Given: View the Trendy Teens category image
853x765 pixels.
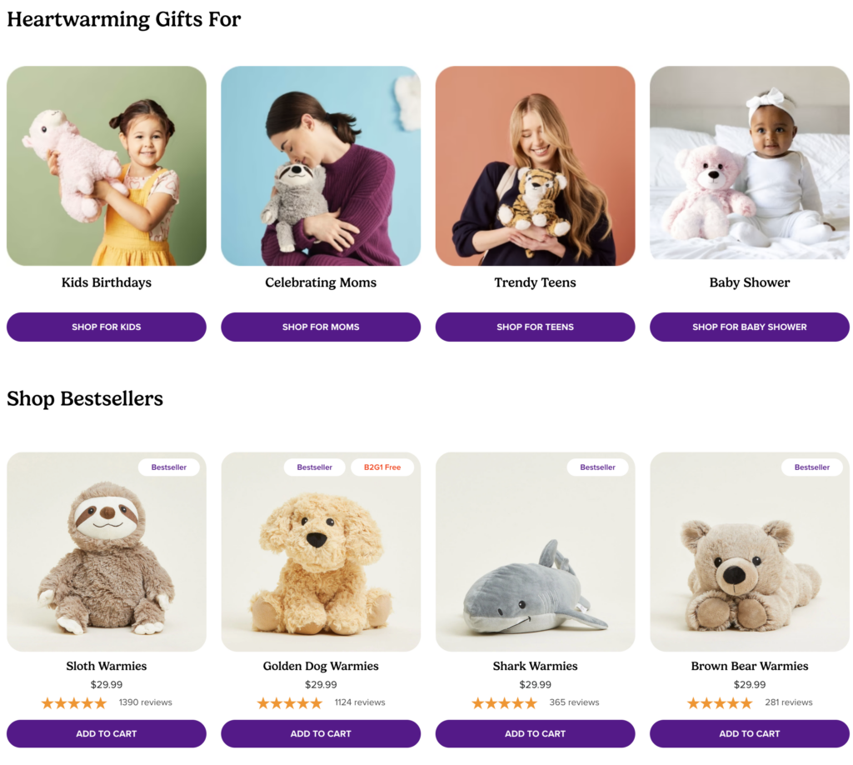Looking at the screenshot, I should point(535,166).
